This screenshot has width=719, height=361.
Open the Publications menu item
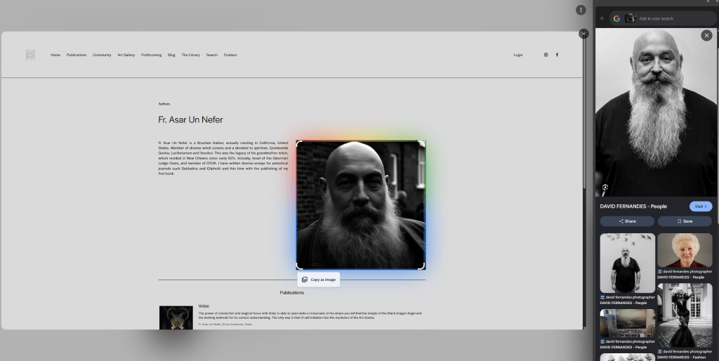click(76, 55)
